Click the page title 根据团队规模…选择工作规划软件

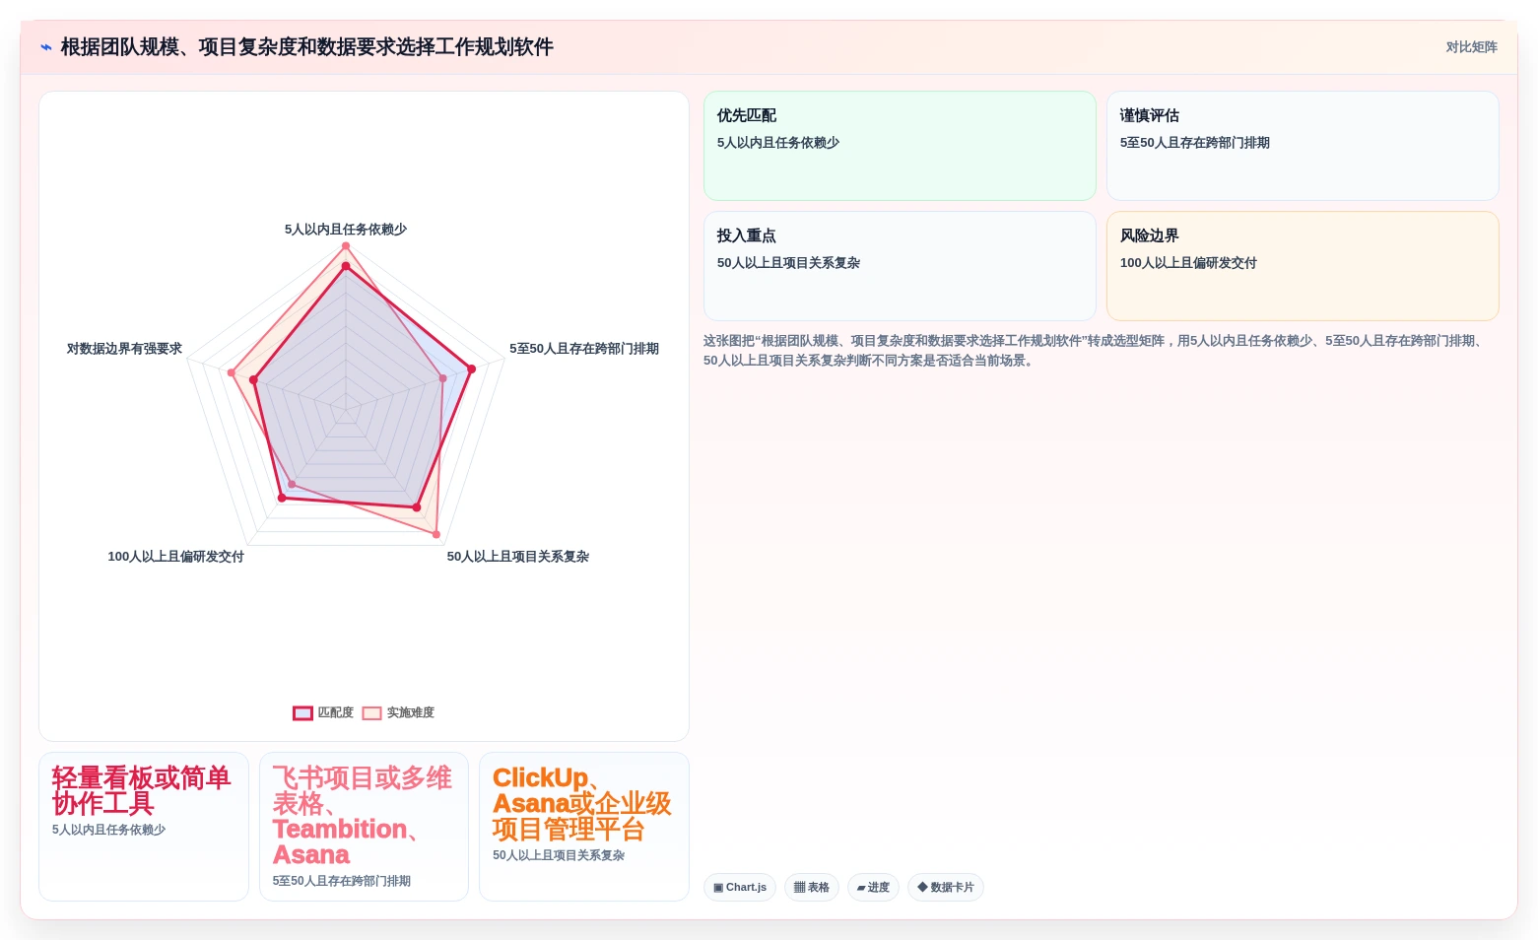(307, 47)
